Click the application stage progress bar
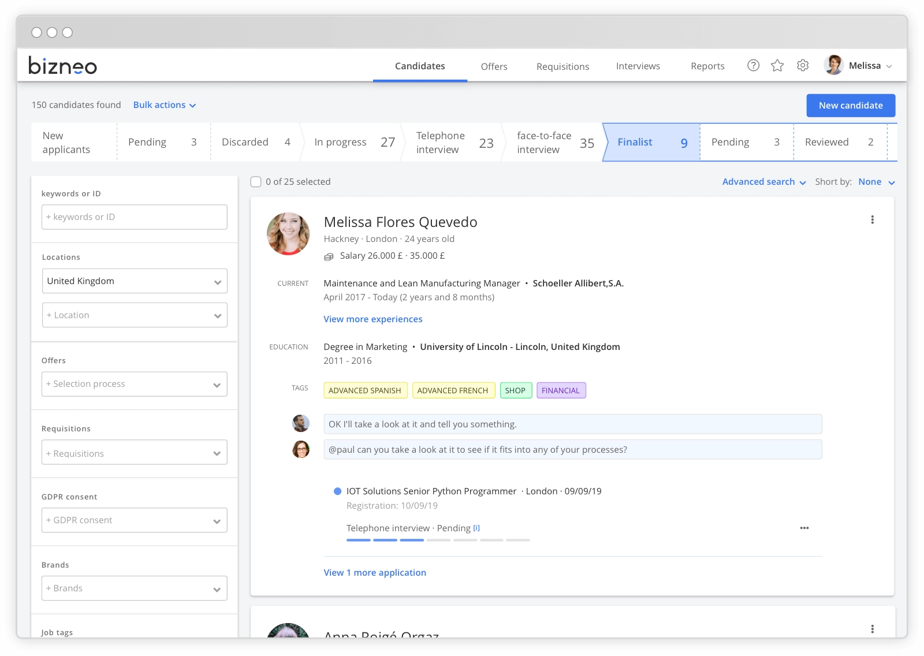 pyautogui.click(x=438, y=540)
